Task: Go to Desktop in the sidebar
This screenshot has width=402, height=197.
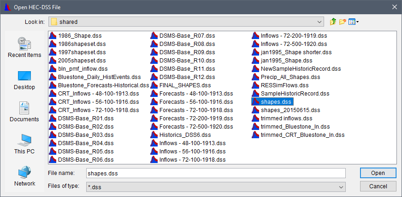Action: [x=24, y=79]
